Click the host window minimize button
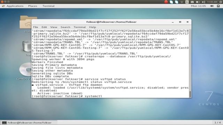This screenshot has height=125, width=223. [x=6, y=2]
